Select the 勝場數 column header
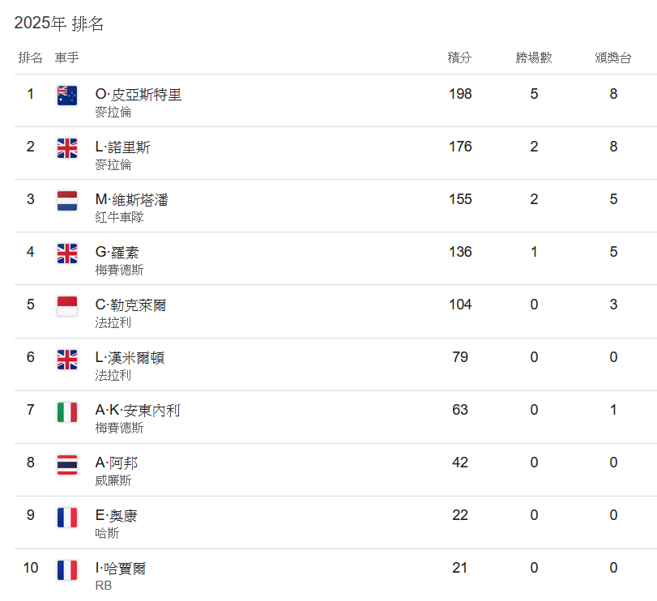Screen dimensions: 657x601 [534, 58]
